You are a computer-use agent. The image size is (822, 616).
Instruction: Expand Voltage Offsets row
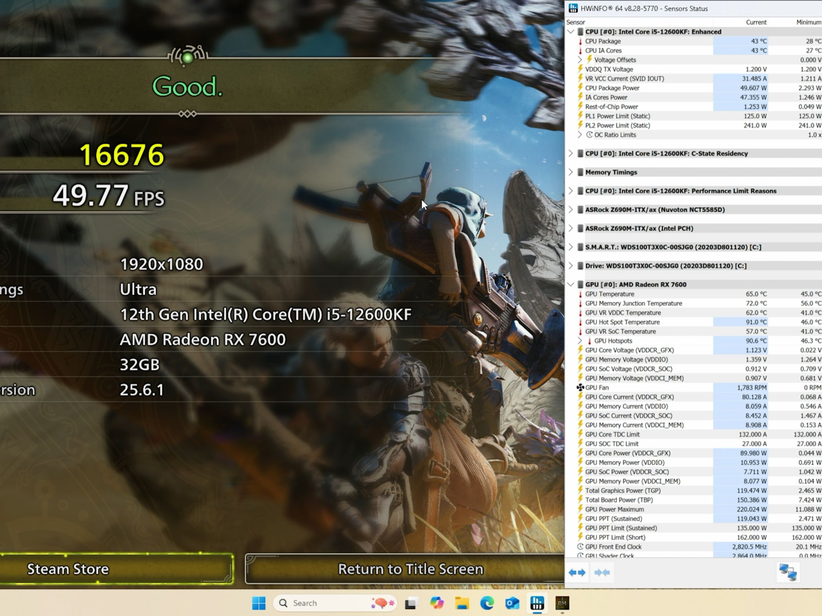tap(580, 60)
